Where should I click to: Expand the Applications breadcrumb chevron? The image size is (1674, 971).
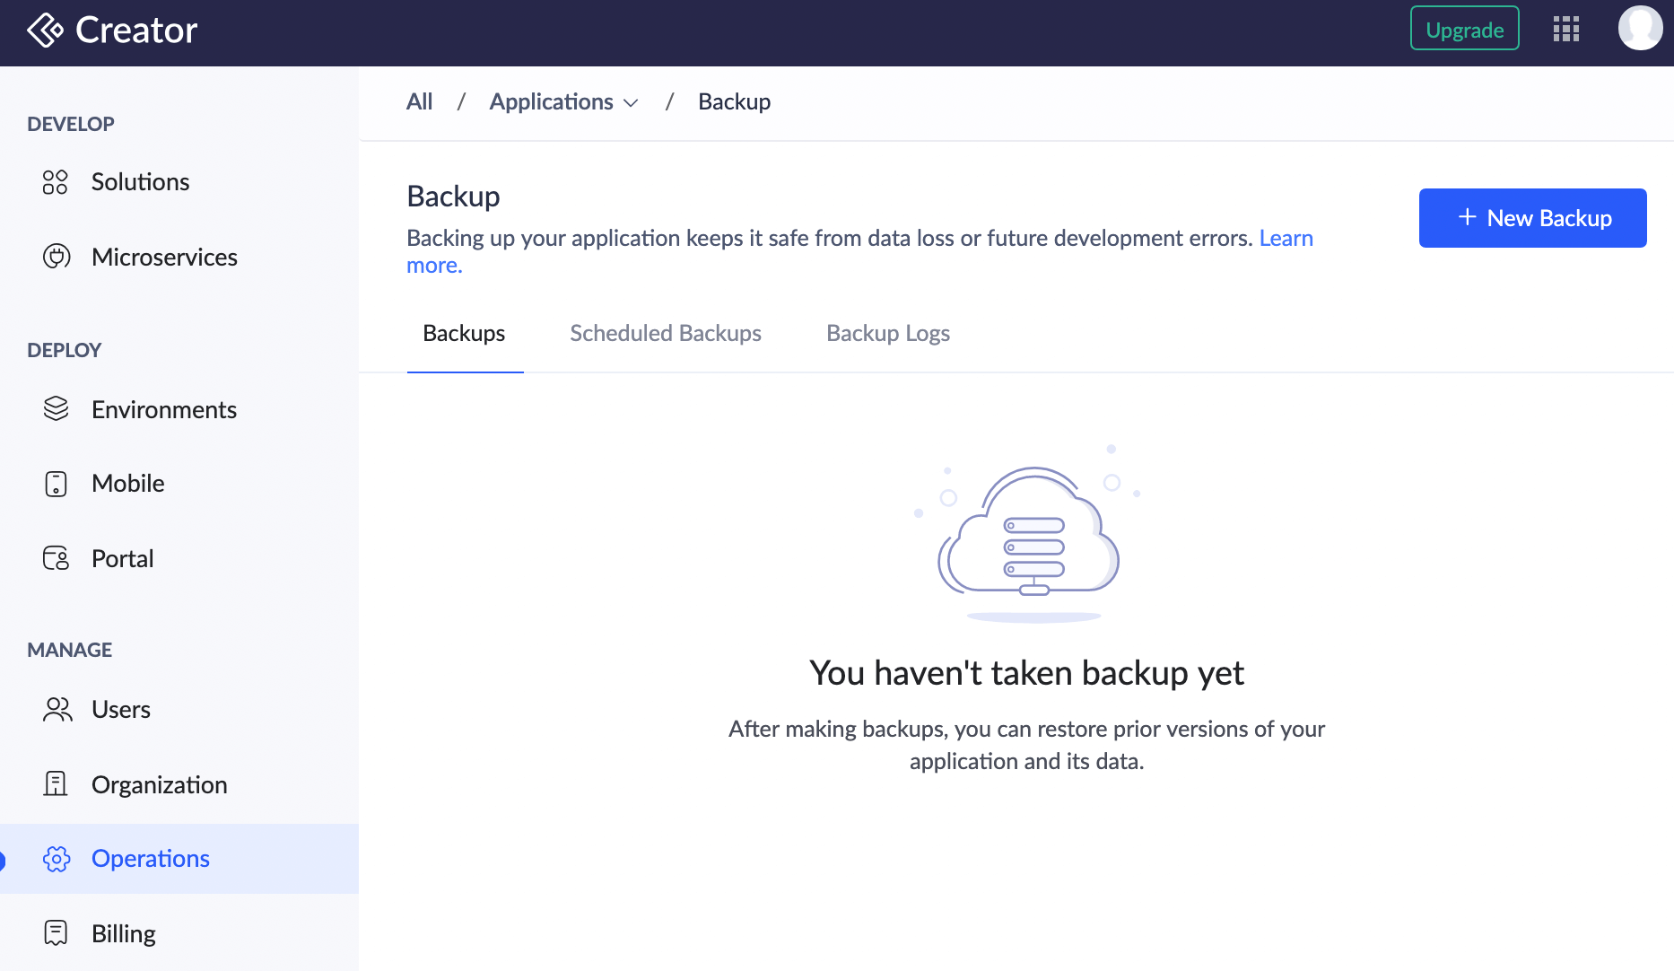[x=631, y=103]
